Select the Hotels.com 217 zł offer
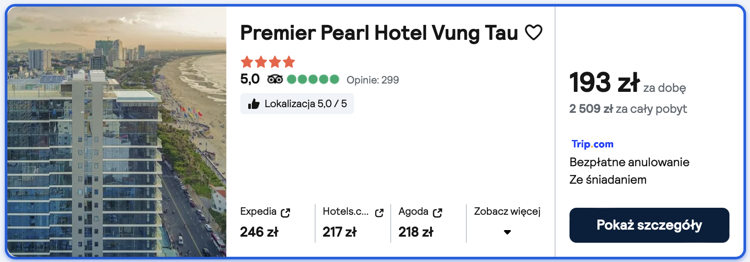 pos(340,232)
